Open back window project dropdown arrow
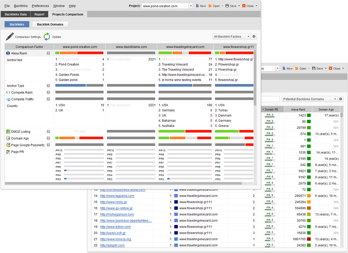Viewport: 348px width, 253px height. click(278, 68)
